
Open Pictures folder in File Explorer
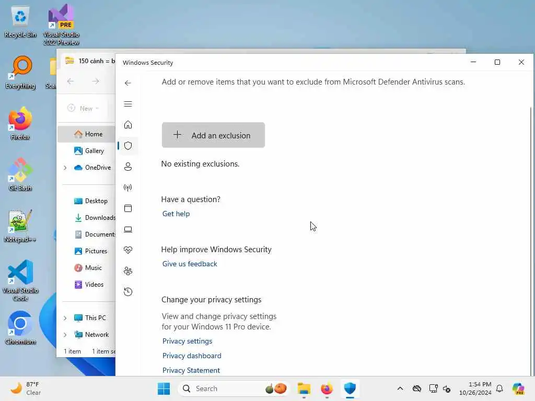pos(90,251)
